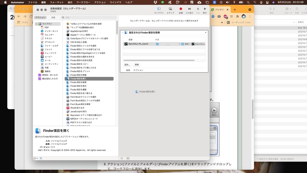Click the AppleScriptを実行 action icon
The height and width of the screenshot is (173, 307).
pos(68,31)
